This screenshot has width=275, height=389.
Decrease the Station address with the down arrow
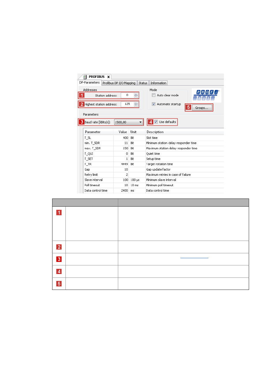point(136,96)
